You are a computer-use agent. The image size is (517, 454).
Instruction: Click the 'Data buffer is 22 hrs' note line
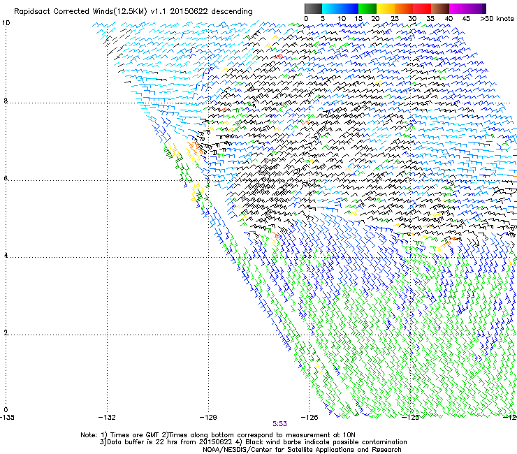tap(253, 442)
